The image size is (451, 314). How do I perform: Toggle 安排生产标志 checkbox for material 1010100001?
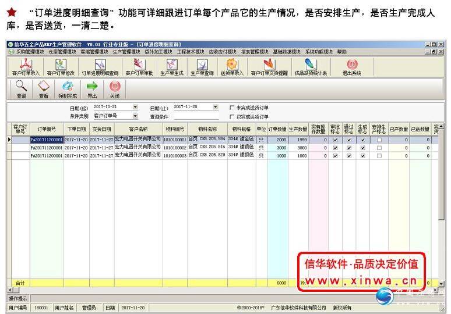coord(379,140)
